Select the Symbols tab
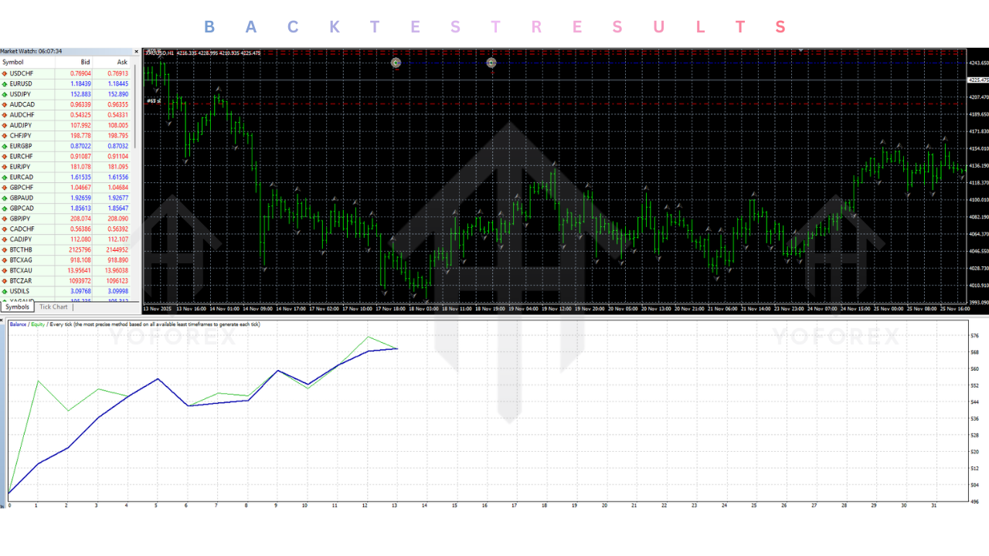Screen dimensions: 989x556 [17, 307]
